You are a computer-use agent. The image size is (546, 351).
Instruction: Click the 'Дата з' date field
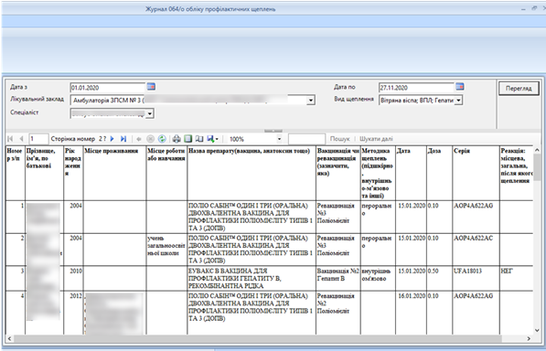[108, 88]
